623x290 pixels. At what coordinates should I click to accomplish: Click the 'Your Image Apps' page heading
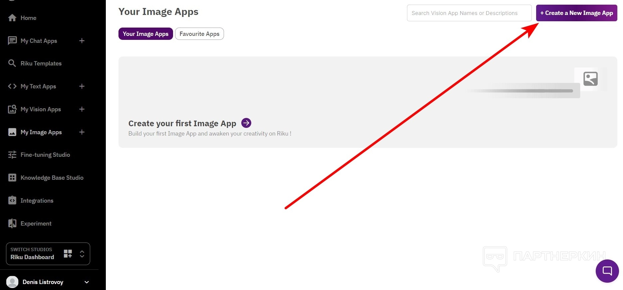(x=158, y=12)
